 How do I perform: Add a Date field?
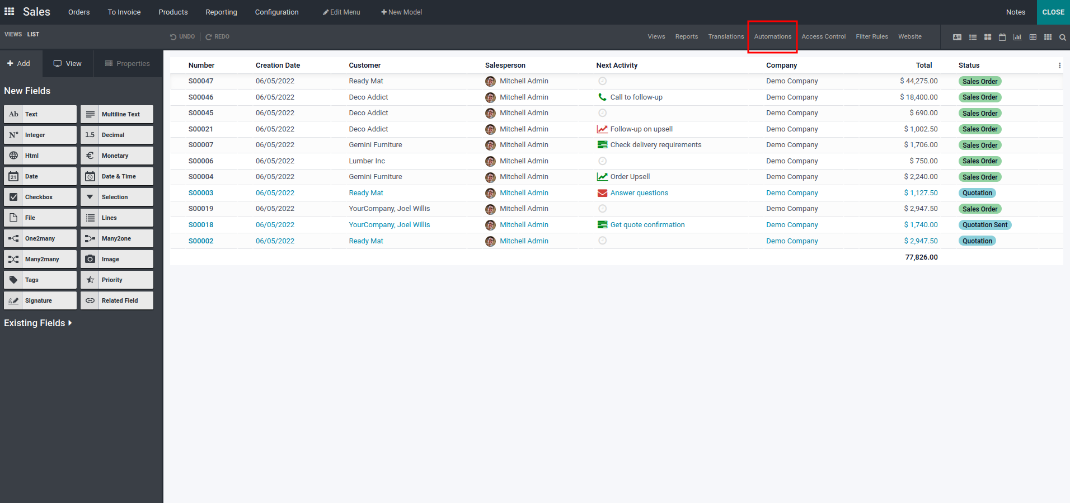pyautogui.click(x=40, y=176)
